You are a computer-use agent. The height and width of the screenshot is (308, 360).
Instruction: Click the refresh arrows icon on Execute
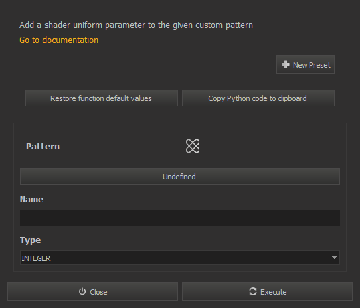(253, 291)
